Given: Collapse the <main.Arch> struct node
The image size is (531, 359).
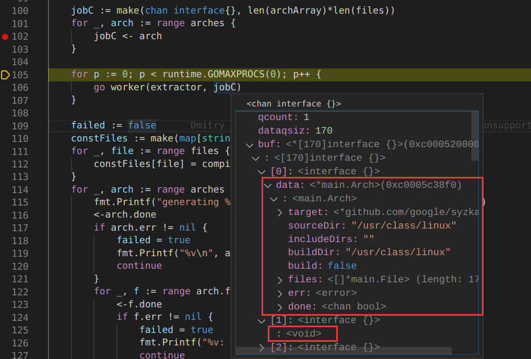Looking at the screenshot, I should (x=274, y=198).
